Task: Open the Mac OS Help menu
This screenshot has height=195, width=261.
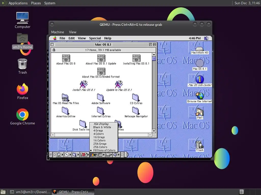Action: tap(108, 38)
